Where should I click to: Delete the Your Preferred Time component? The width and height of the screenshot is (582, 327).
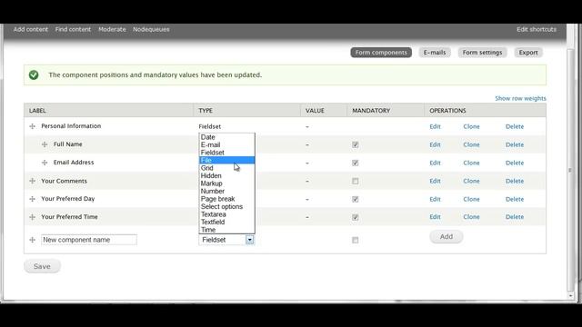point(515,217)
